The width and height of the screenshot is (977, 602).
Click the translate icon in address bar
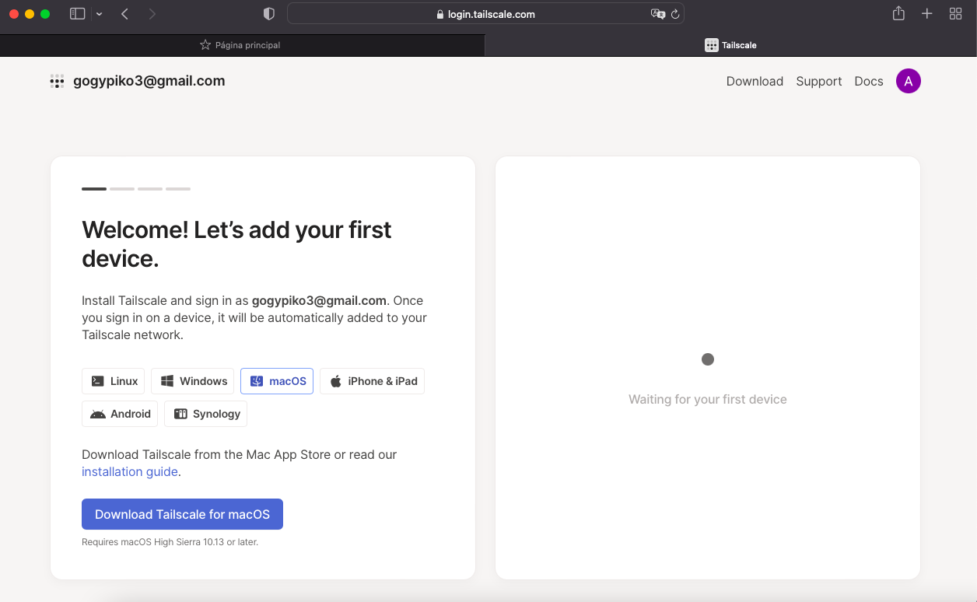click(x=657, y=14)
